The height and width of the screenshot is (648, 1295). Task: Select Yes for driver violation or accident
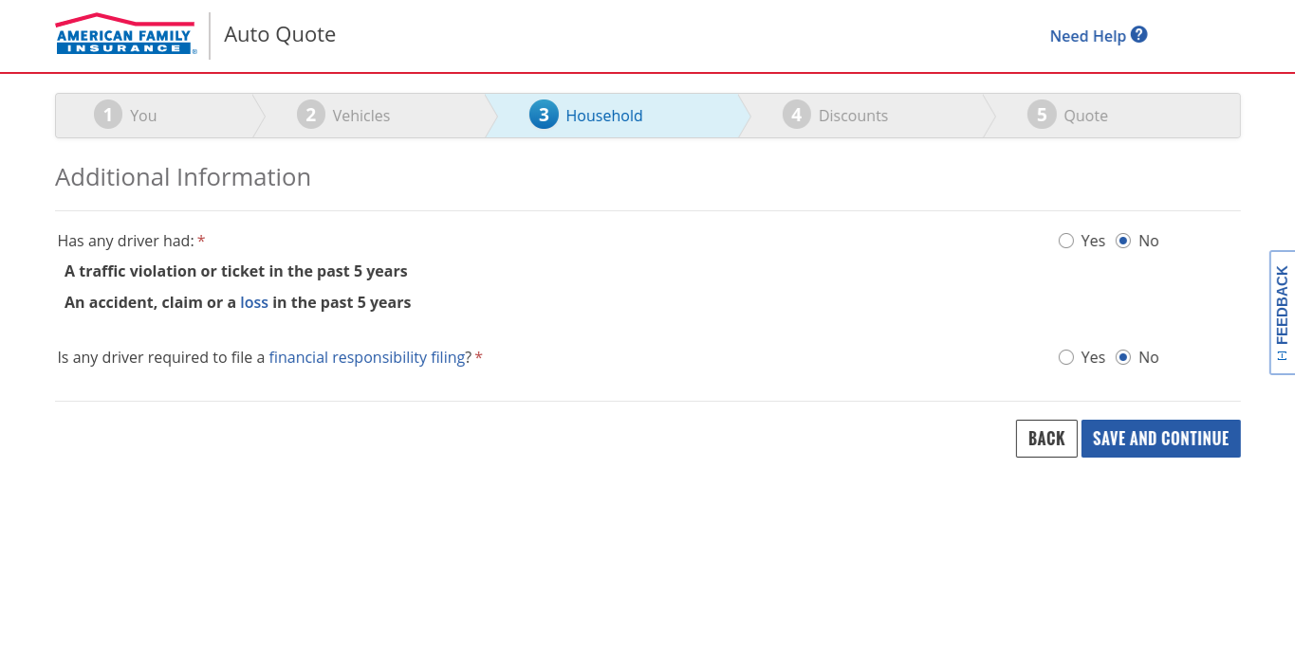pos(1066,241)
